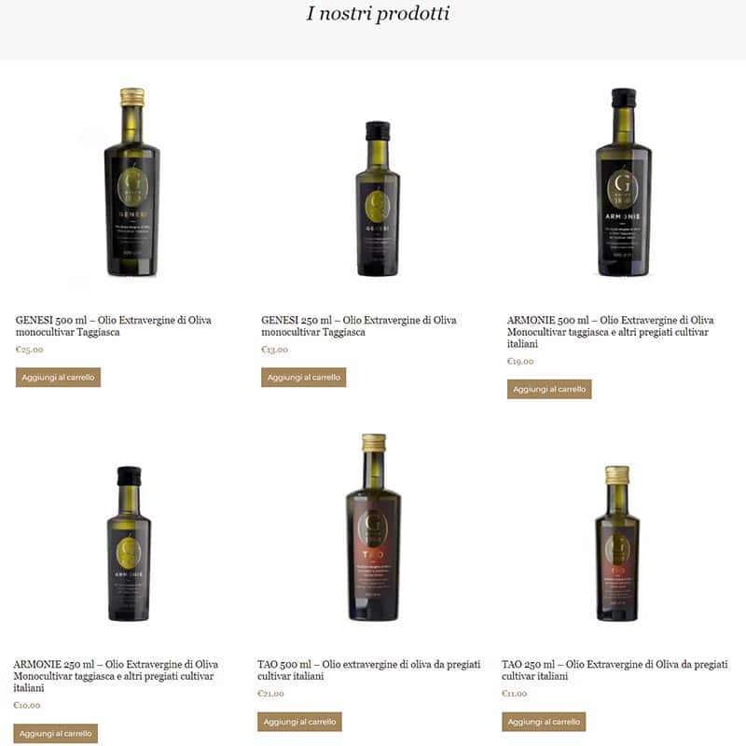Add TAO 250 ml to the cart
746x746 pixels.
pos(544,722)
